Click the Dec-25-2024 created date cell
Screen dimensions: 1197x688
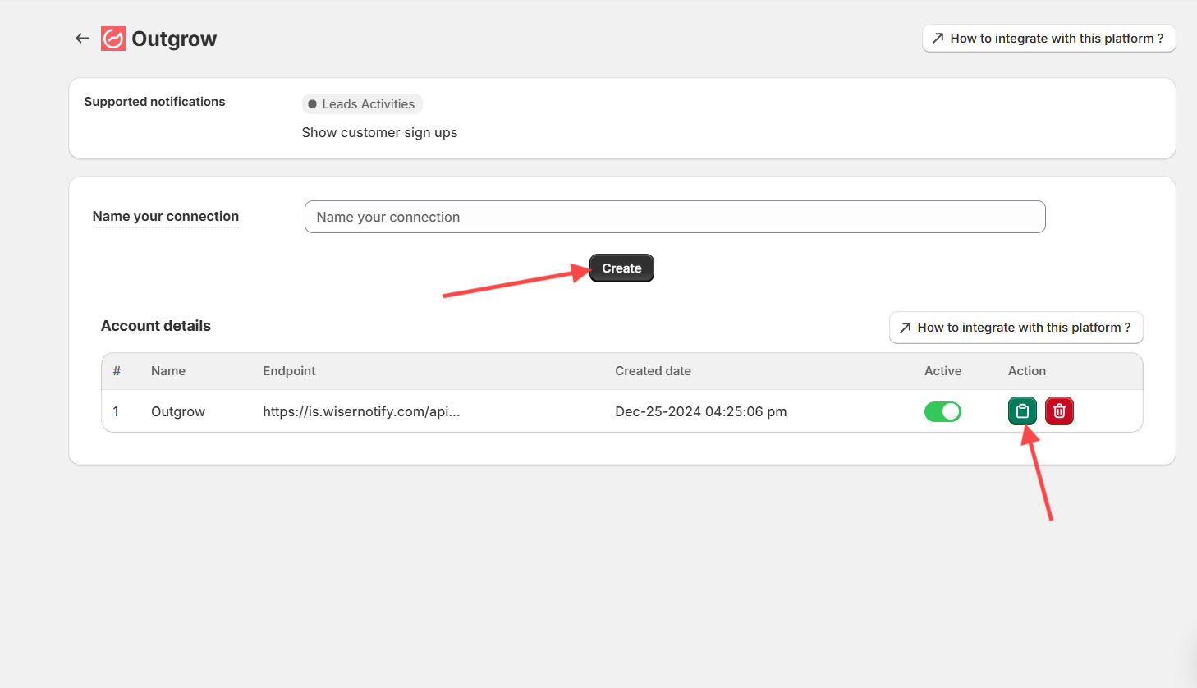tap(700, 411)
